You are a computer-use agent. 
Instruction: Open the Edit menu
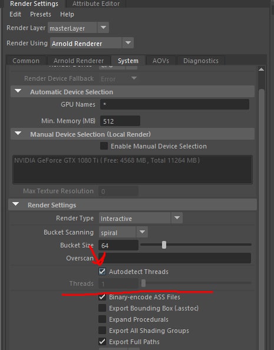tap(15, 14)
